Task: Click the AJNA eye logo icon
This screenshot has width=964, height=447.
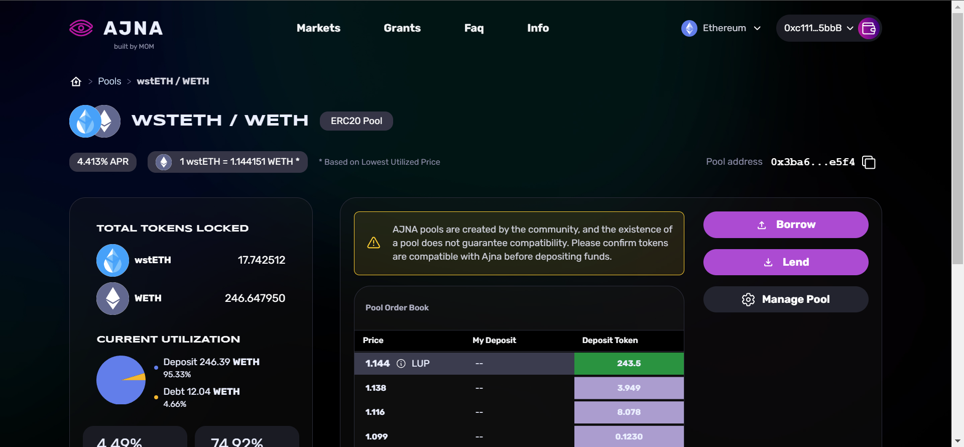Action: (x=81, y=28)
